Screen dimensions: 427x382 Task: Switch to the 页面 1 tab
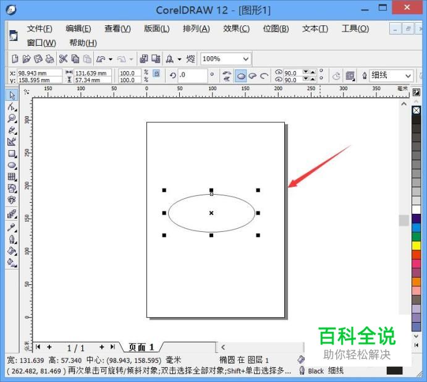click(142, 347)
